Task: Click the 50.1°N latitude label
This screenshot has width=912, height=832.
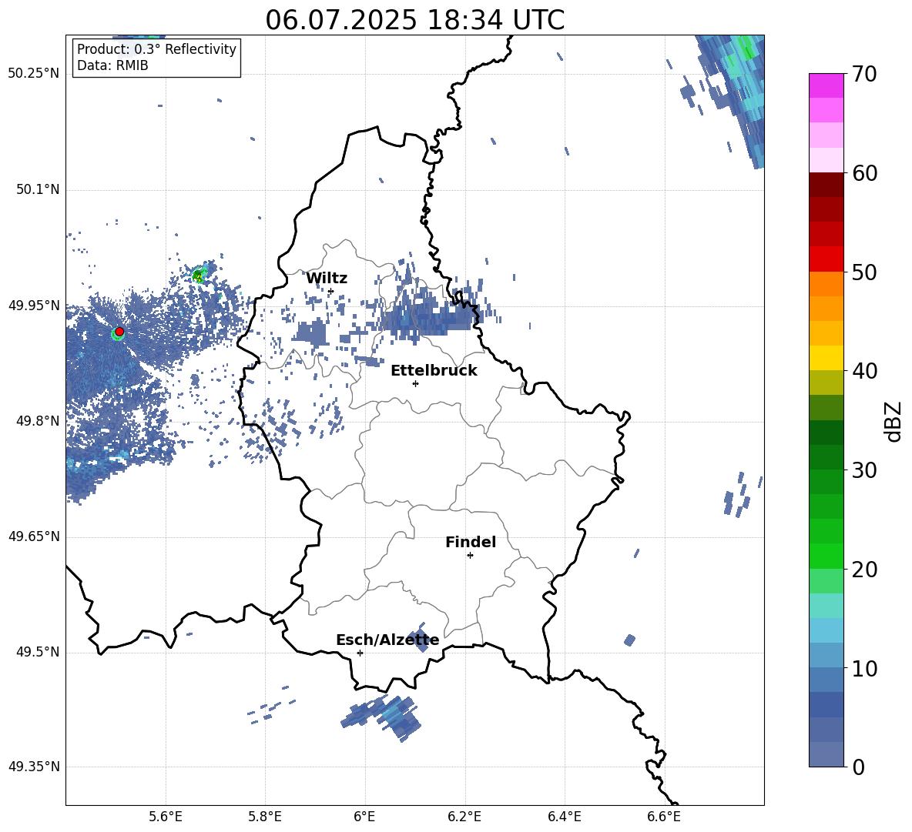Action: point(38,189)
